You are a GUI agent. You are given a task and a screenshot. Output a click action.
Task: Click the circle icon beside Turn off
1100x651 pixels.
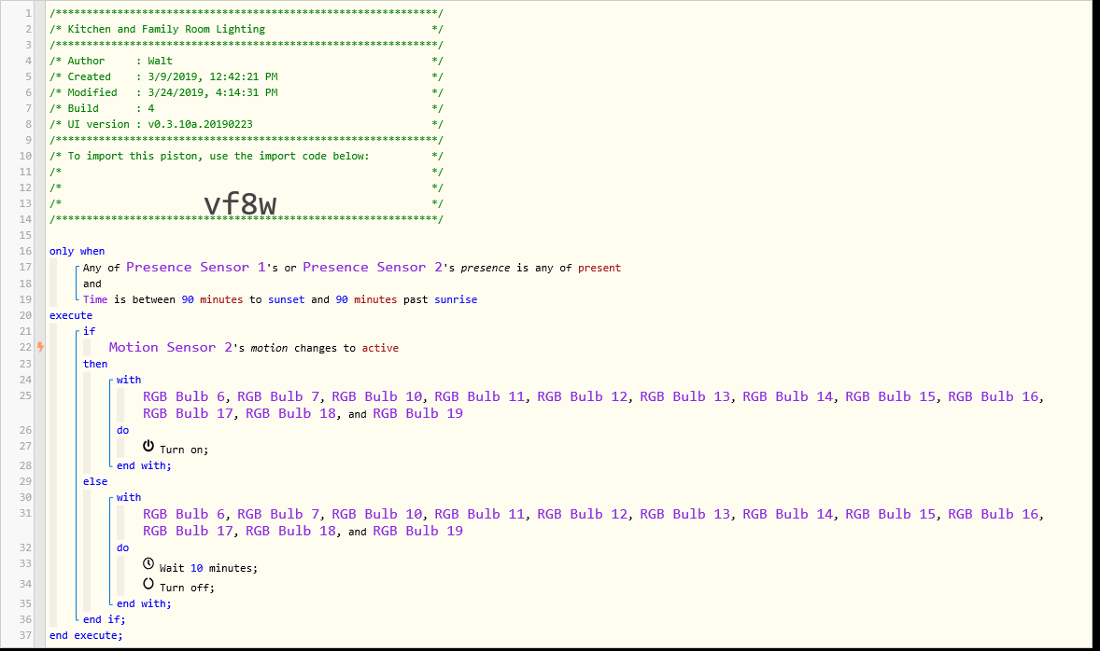pos(148,583)
